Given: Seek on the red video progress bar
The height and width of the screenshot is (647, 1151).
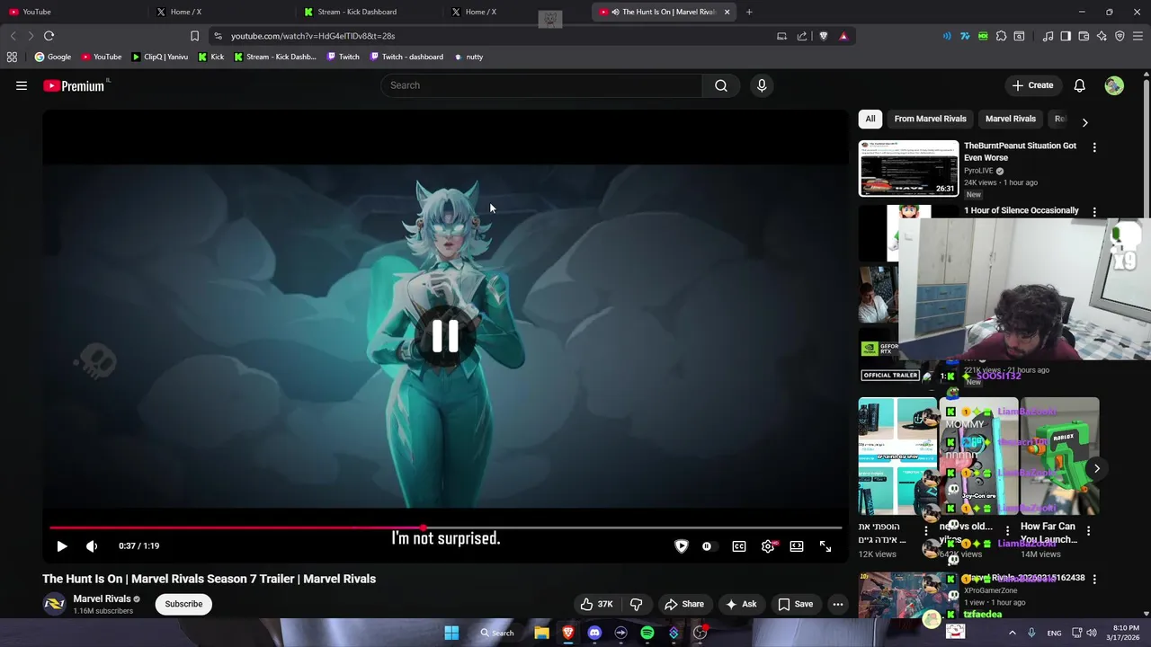Looking at the screenshot, I should click(445, 528).
